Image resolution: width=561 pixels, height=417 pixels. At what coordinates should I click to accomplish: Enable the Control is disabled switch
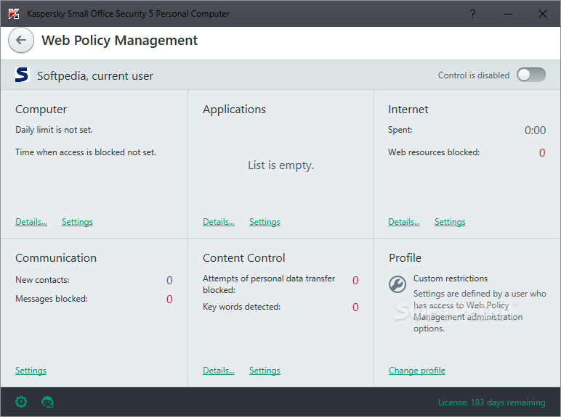coord(531,75)
